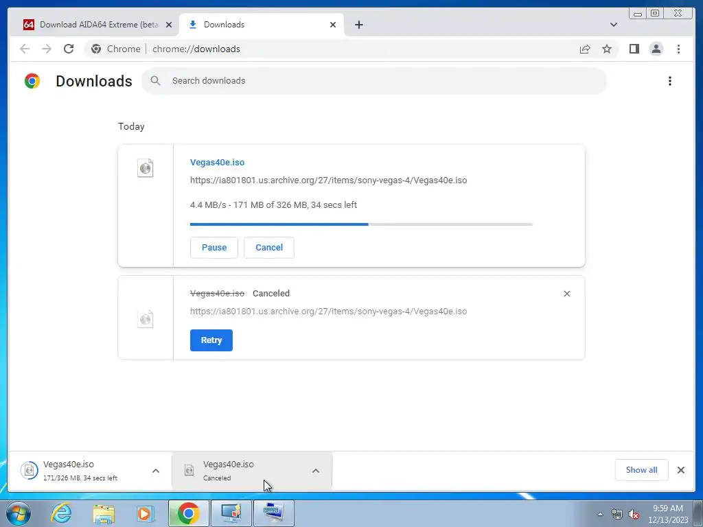Click the network tray icon
The height and width of the screenshot is (527, 703).
pos(617,514)
